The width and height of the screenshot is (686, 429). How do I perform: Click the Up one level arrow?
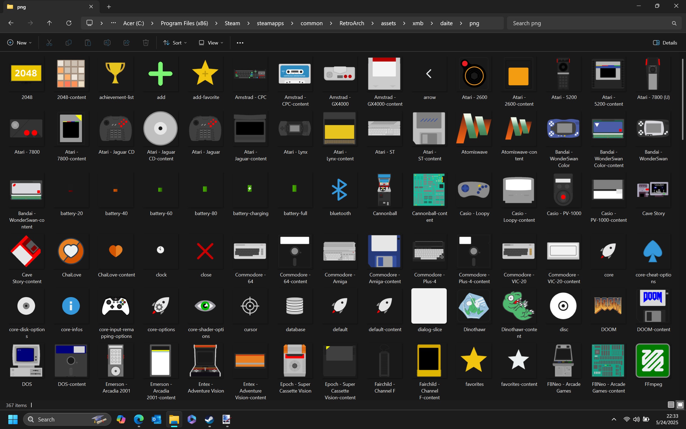pos(49,23)
